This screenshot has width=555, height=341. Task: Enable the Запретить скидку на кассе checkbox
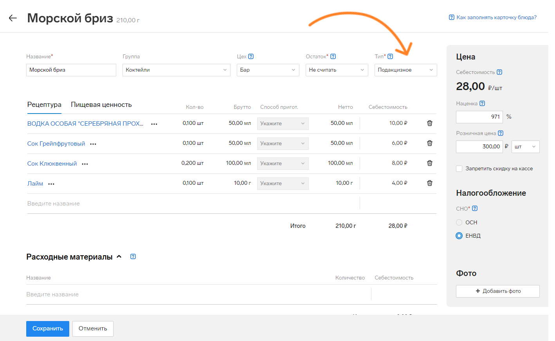pyautogui.click(x=459, y=169)
